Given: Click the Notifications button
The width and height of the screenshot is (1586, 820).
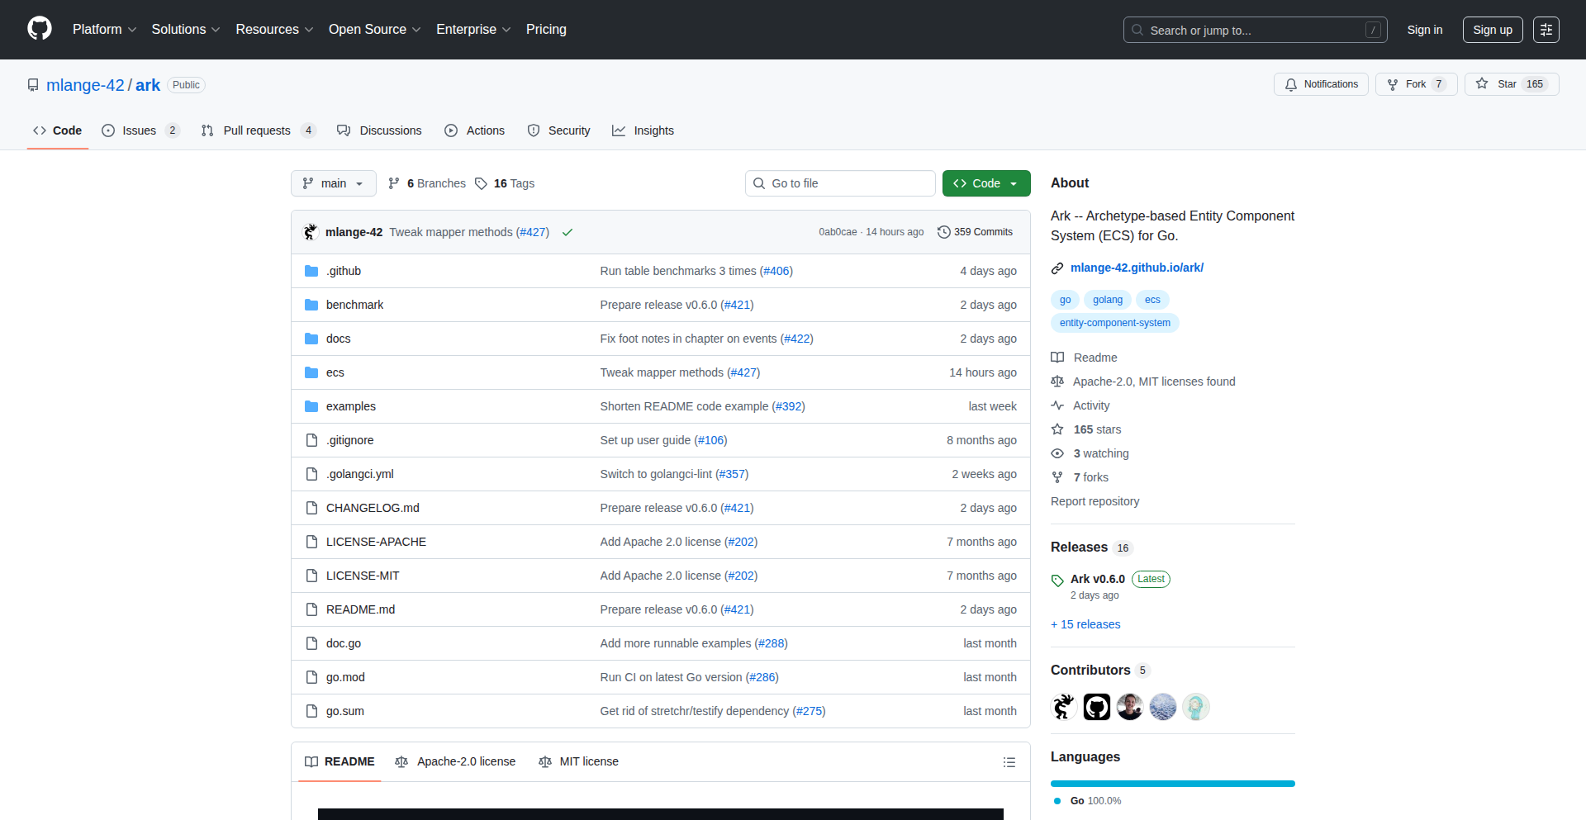Looking at the screenshot, I should 1321,84.
